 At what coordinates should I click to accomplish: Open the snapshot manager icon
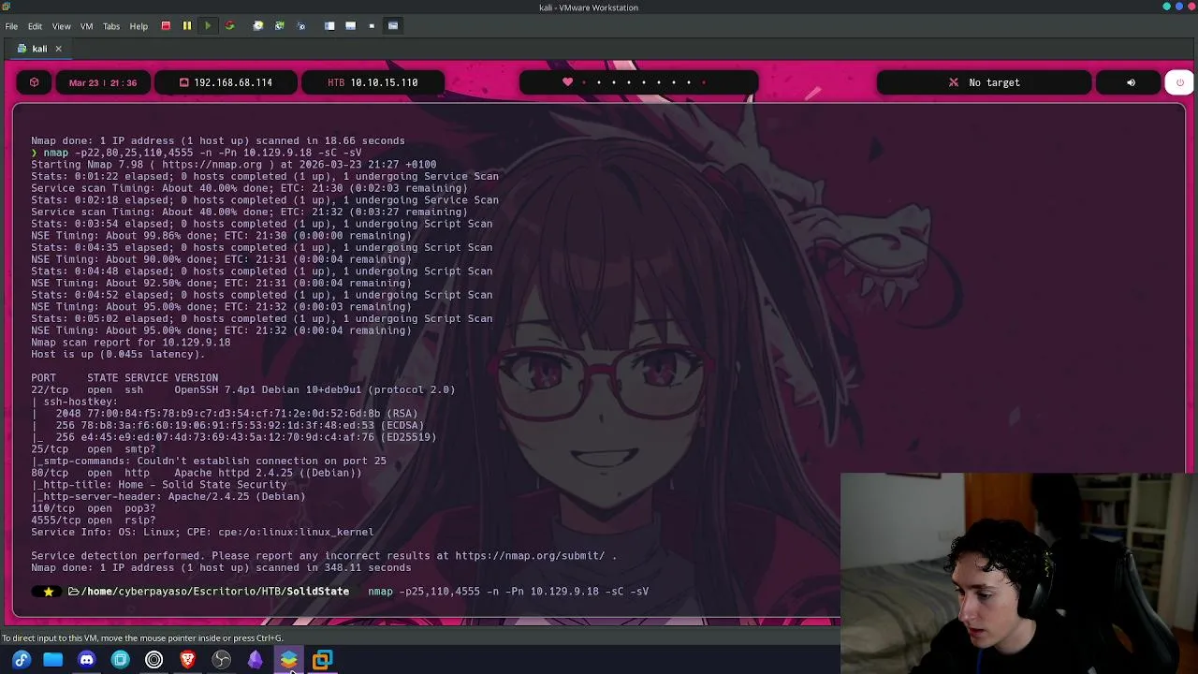[x=300, y=26]
